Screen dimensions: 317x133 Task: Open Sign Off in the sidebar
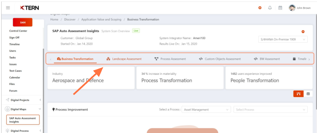coord(14,37)
